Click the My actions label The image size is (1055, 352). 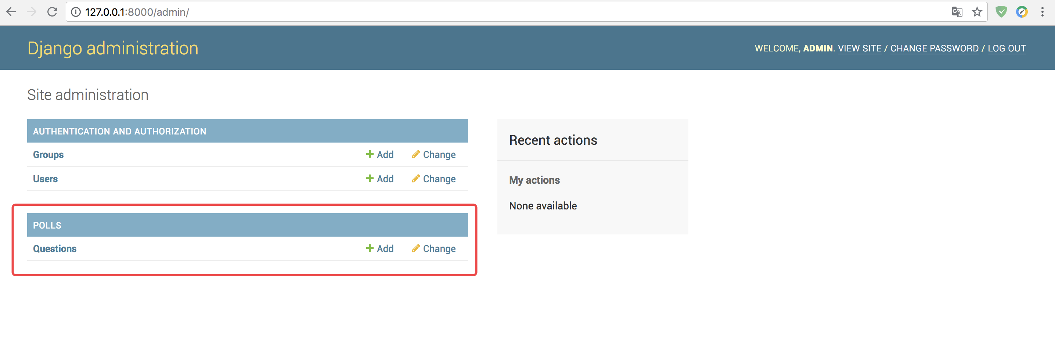tap(534, 180)
